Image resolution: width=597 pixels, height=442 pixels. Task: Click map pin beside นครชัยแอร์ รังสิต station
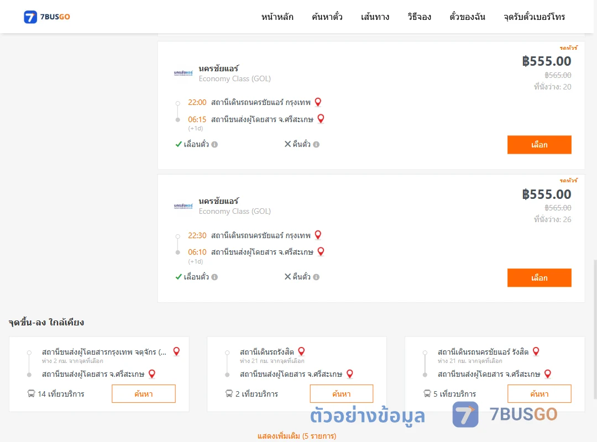[x=536, y=351]
